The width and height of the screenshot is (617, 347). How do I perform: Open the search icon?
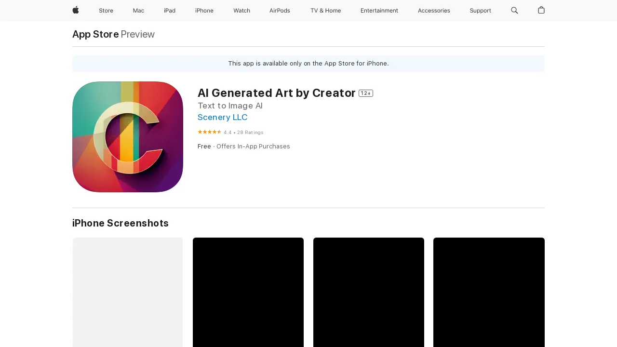click(514, 11)
